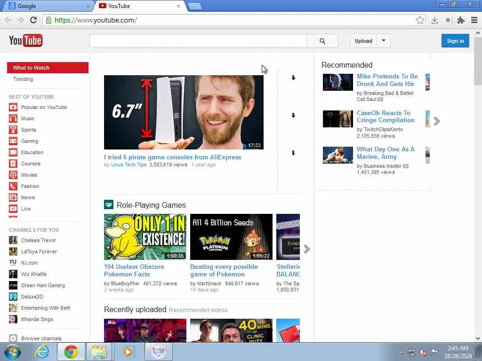Open the Sports trophy icon
Screen dimensions: 482x361
13,130
